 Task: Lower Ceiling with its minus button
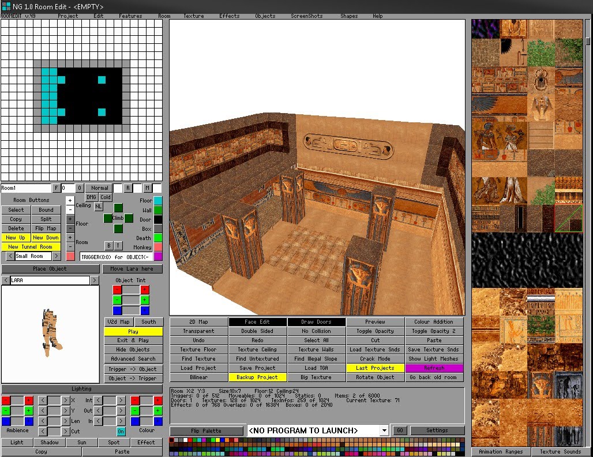(70, 209)
